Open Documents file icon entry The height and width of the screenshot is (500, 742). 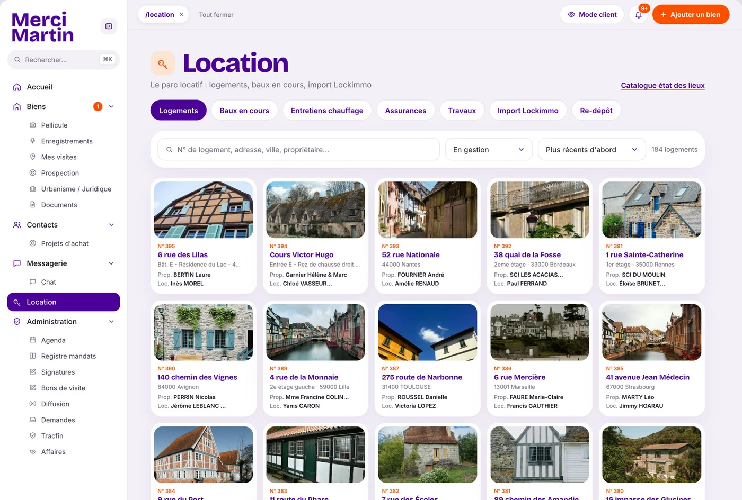click(33, 204)
